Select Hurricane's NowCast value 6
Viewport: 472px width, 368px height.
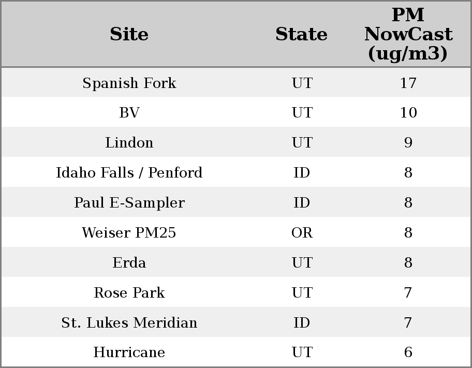point(408,352)
